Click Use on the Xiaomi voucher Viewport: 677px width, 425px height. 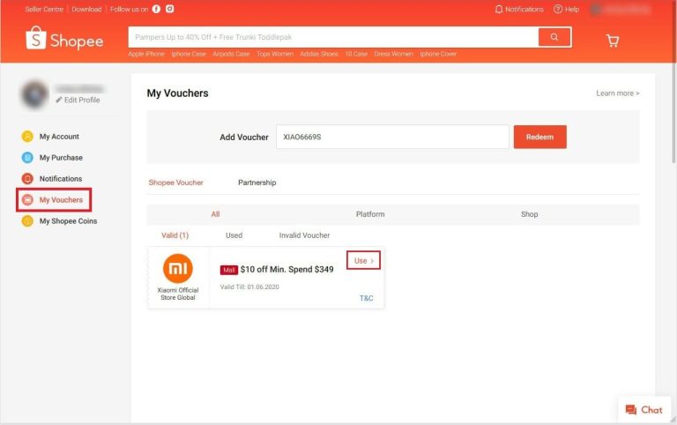363,260
